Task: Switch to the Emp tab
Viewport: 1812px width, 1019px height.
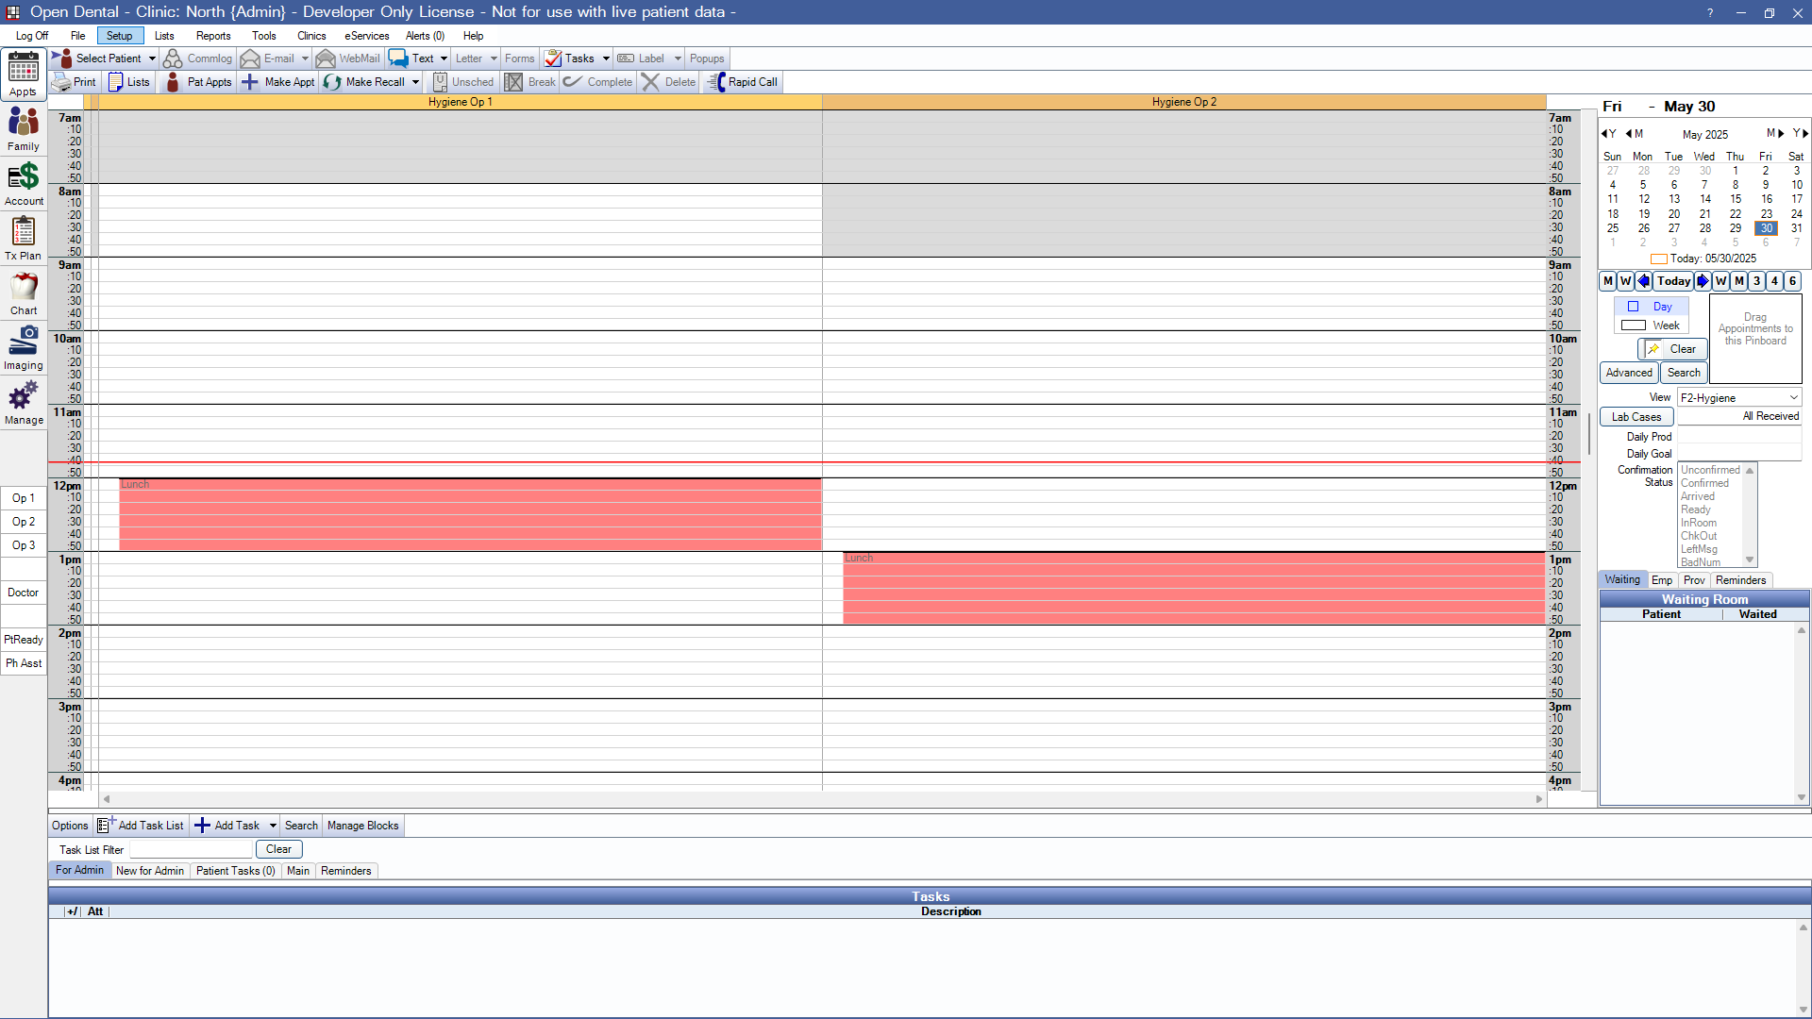Action: (x=1661, y=580)
